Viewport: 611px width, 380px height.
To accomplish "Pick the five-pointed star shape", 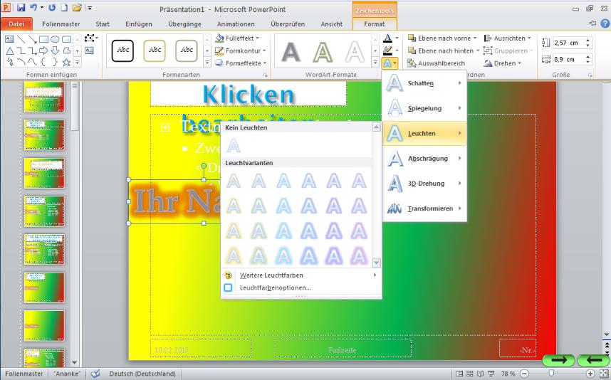I will [x=66, y=63].
